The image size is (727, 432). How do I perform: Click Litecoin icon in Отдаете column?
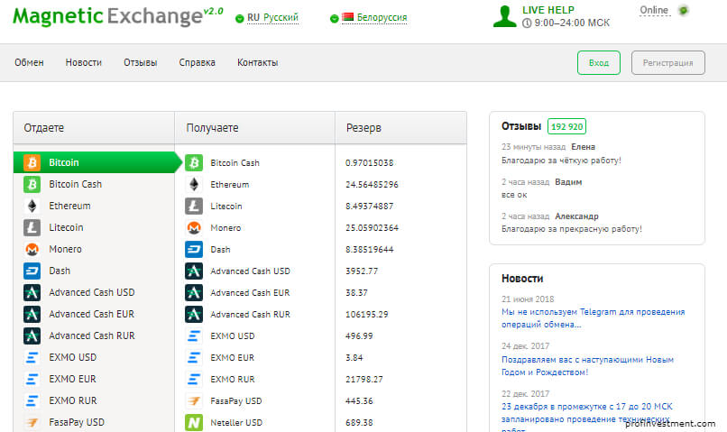tap(32, 227)
